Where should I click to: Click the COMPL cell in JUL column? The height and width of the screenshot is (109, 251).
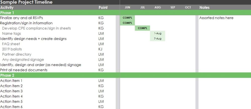point(142,28)
